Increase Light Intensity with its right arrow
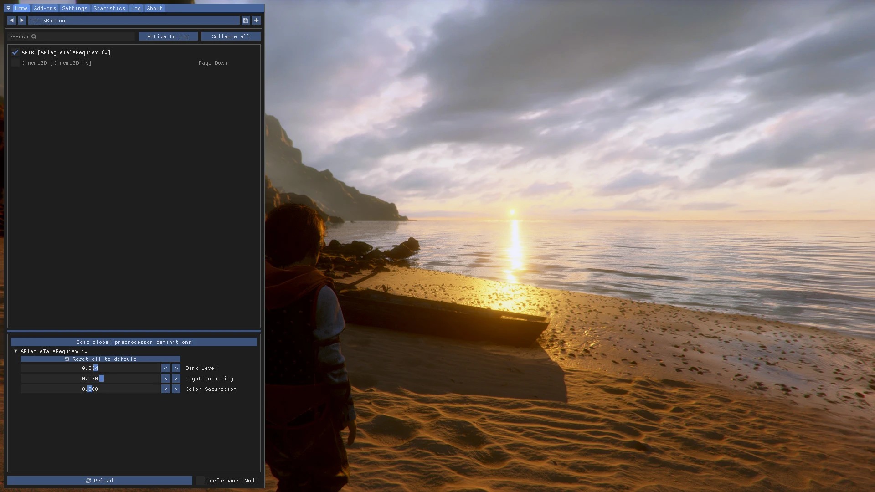Image resolution: width=875 pixels, height=492 pixels. [x=176, y=379]
